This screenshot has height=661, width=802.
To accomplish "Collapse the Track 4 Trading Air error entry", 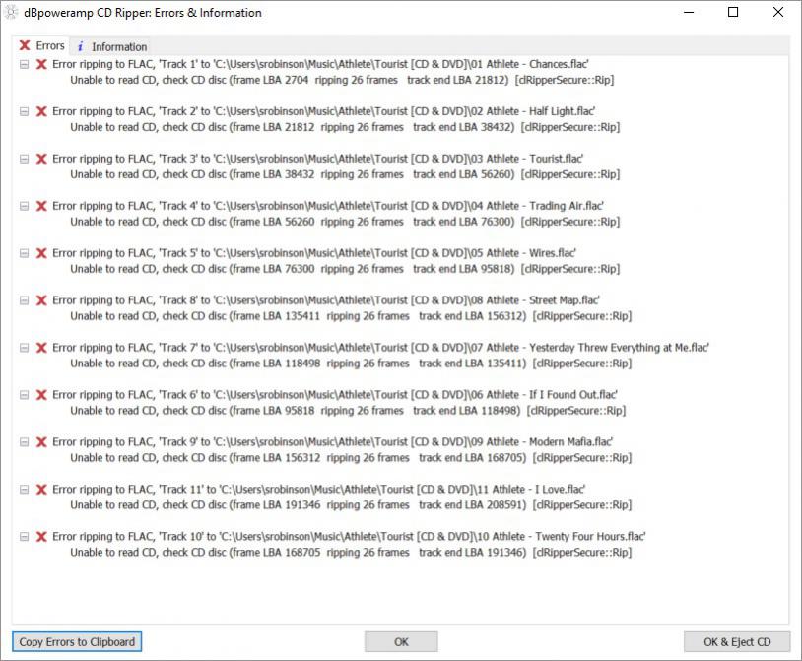I will (24, 206).
